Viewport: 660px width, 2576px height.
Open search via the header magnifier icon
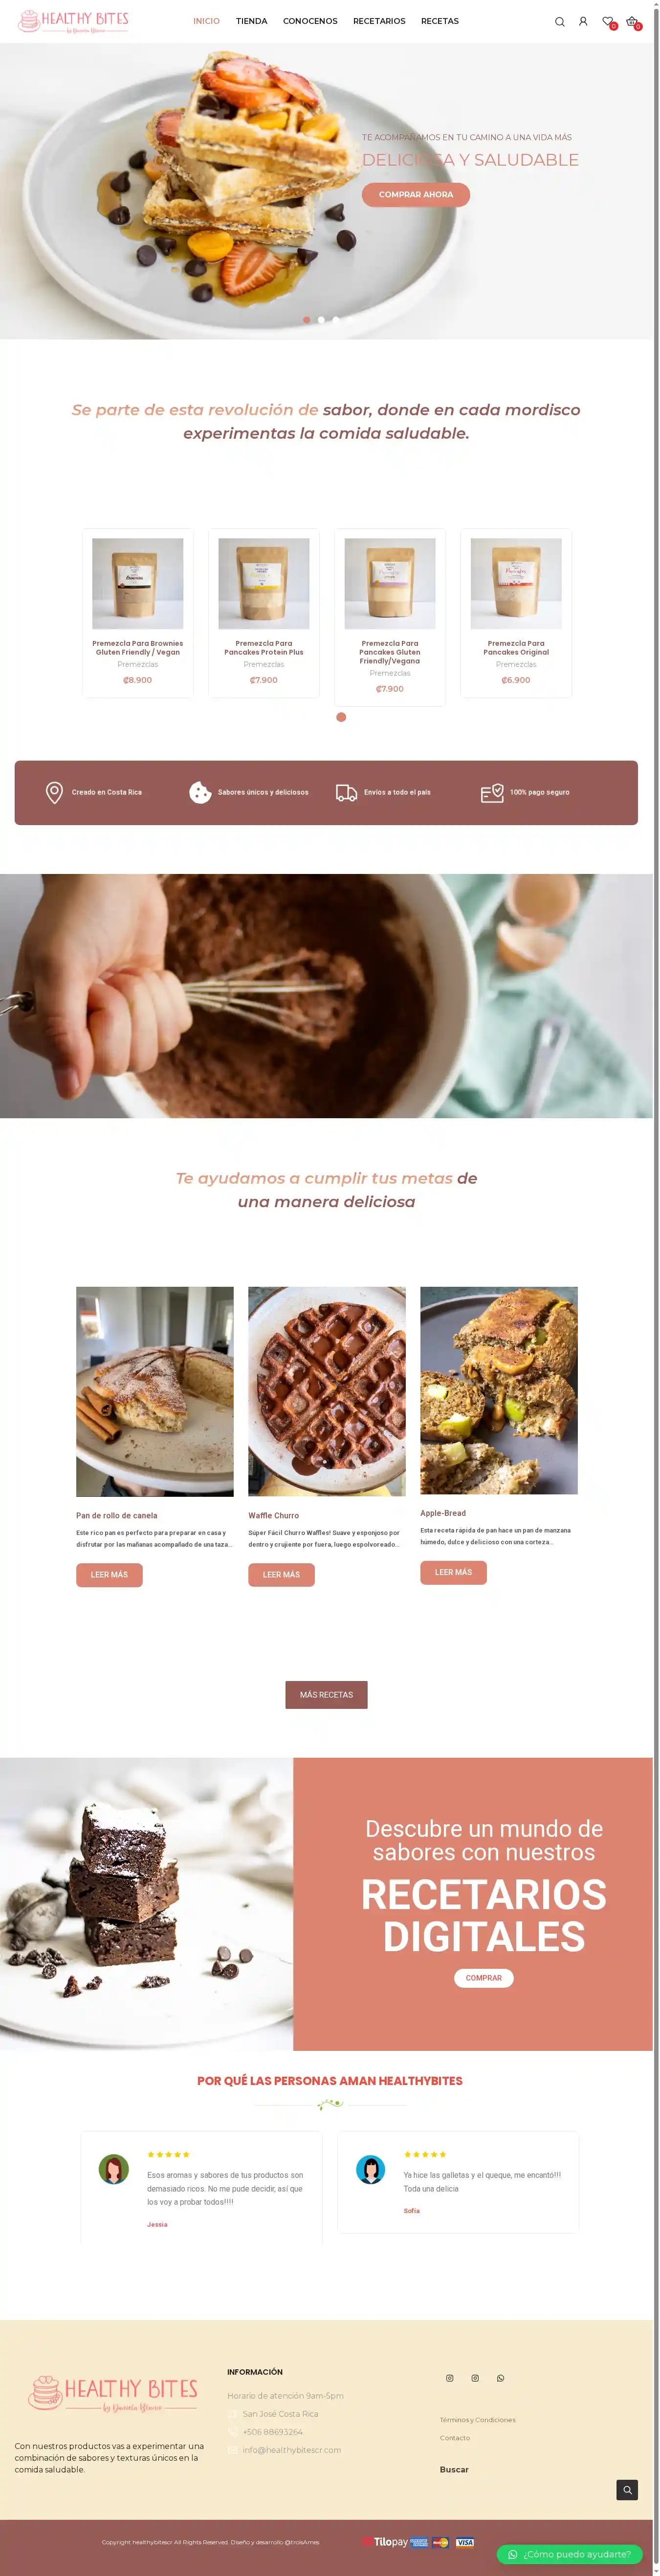tap(560, 21)
